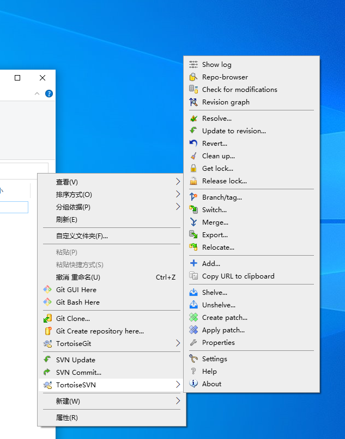Click the Repo-browser icon

pyautogui.click(x=193, y=77)
